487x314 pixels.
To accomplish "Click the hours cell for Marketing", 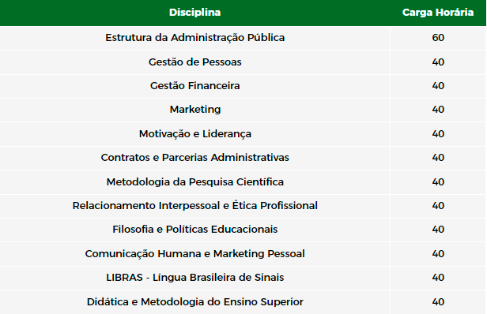I will click(438, 110).
